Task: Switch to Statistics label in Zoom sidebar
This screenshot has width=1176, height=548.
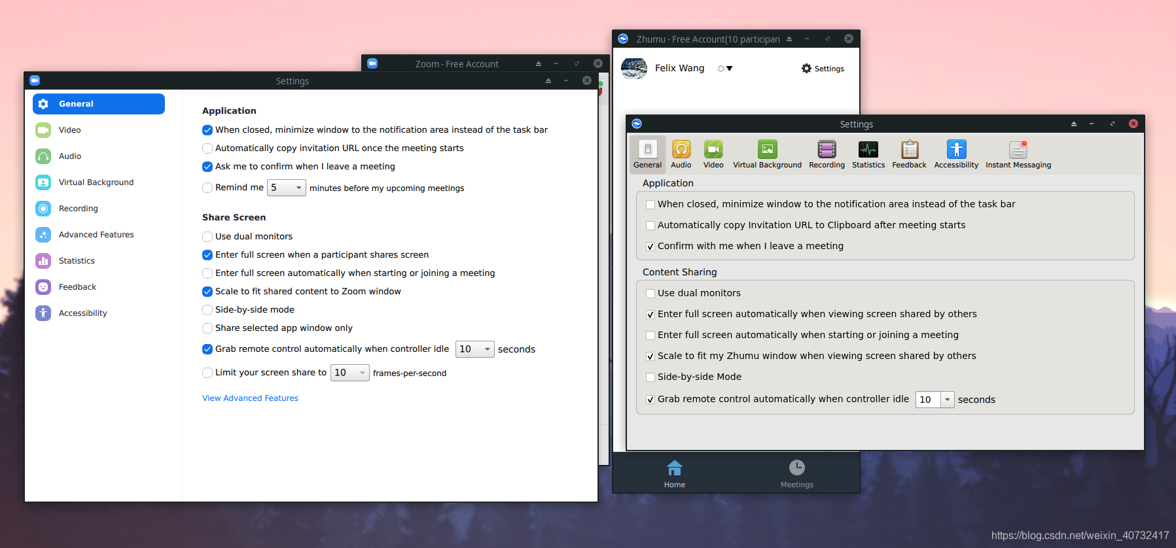Action: click(77, 261)
